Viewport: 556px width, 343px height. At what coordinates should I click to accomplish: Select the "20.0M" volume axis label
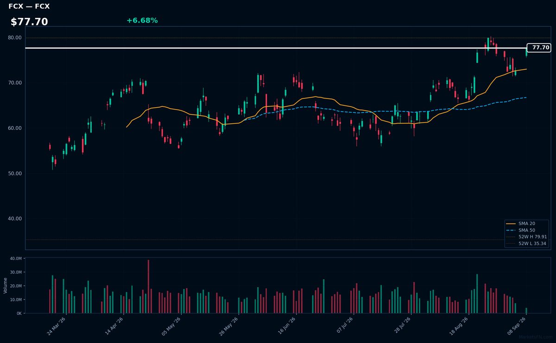16,286
